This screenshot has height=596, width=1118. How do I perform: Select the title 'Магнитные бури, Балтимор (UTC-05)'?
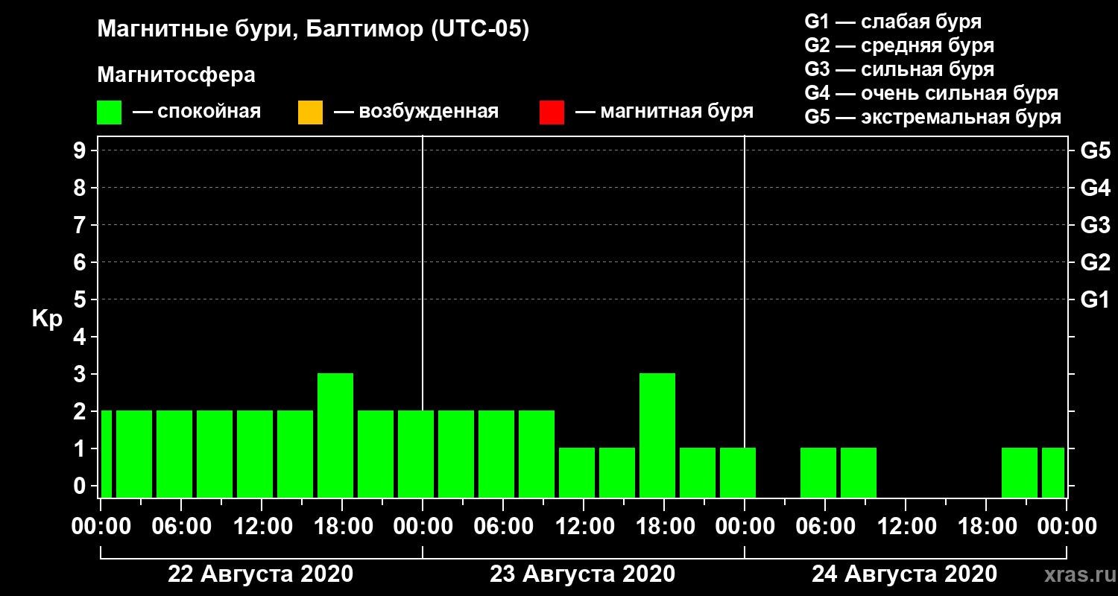[x=313, y=31]
